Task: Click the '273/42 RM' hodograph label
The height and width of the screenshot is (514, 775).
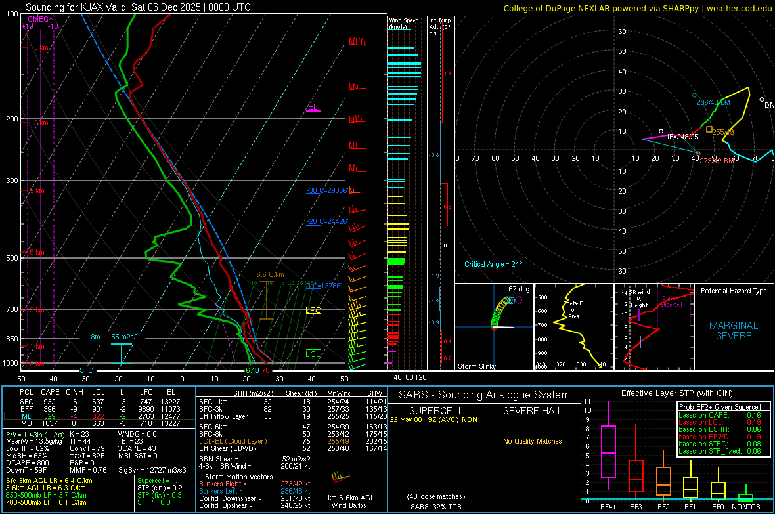Action: [717, 161]
